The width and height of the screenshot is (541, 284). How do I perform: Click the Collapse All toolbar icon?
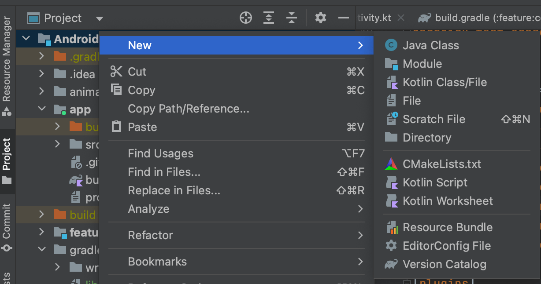[x=291, y=18]
